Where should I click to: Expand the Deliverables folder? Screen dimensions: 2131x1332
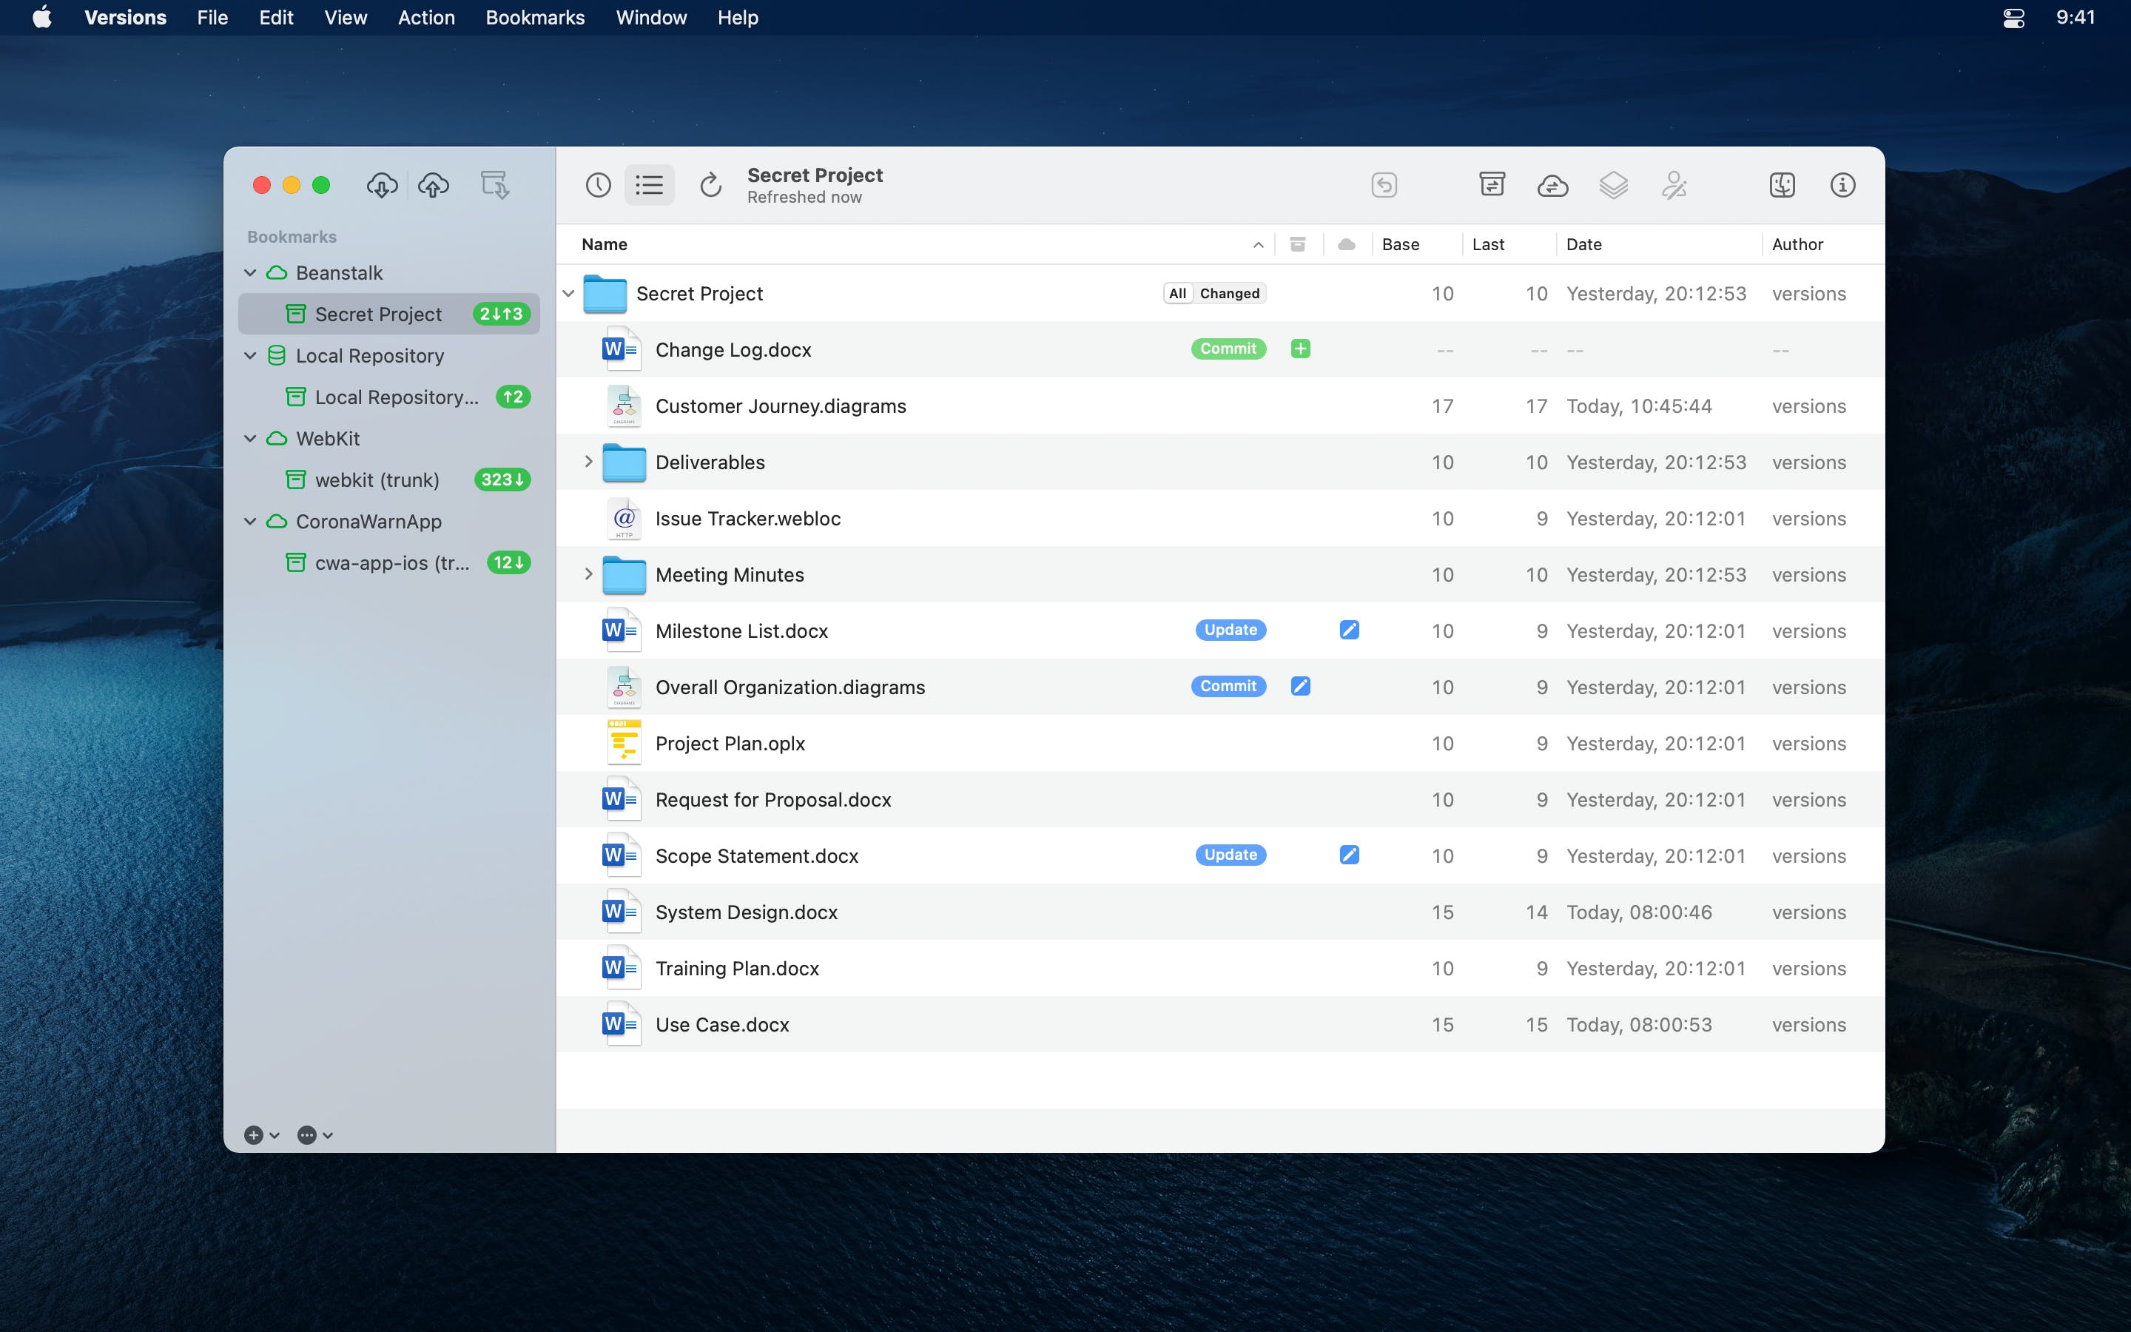(588, 462)
